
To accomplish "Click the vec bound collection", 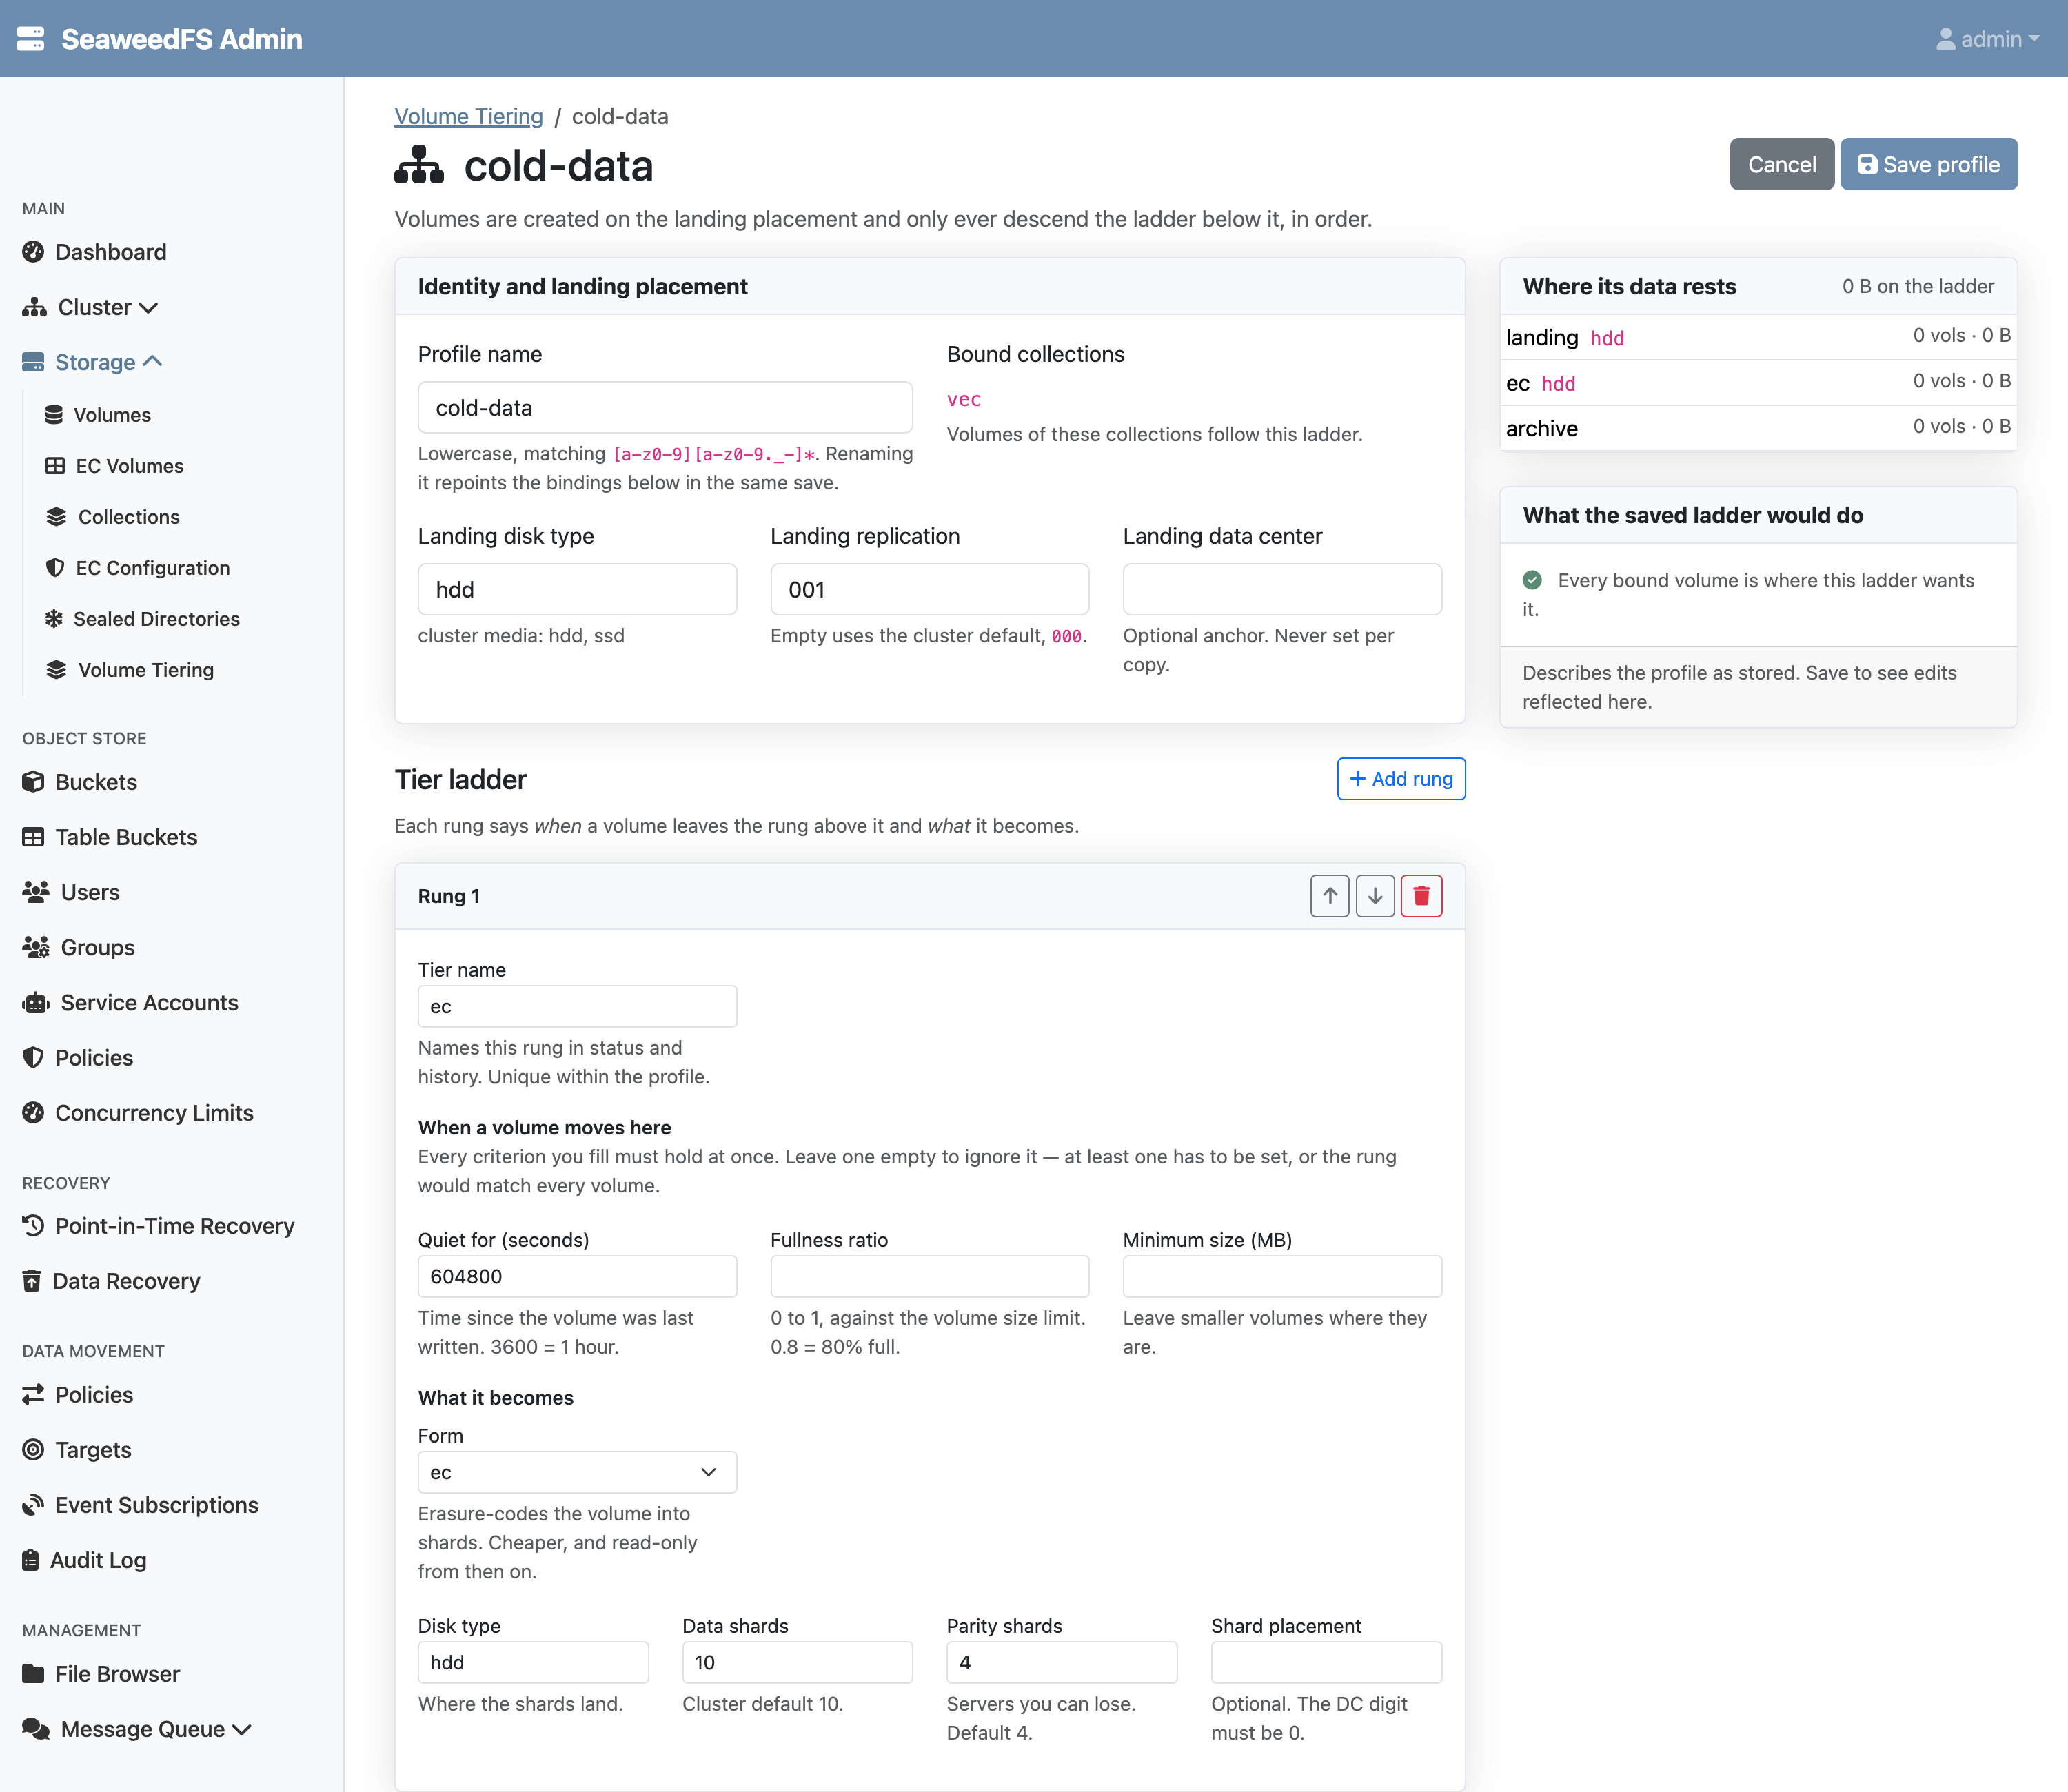I will click(x=964, y=399).
